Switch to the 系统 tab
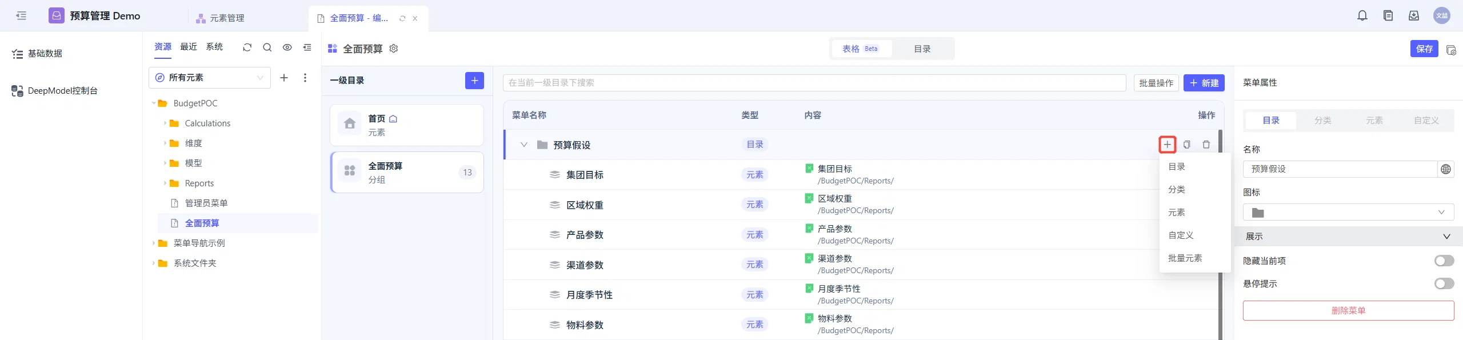This screenshot has width=1463, height=340. pos(214,47)
